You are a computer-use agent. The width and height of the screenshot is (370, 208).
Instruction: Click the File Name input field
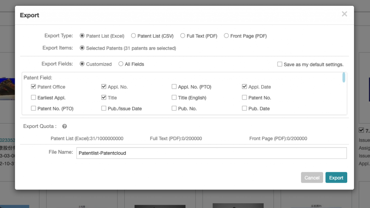coord(211,153)
